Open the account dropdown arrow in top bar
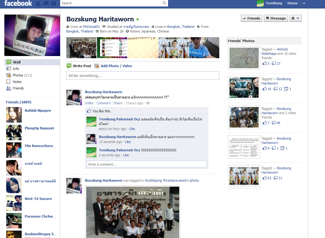The width and height of the screenshot is (325, 238). pos(304,3)
